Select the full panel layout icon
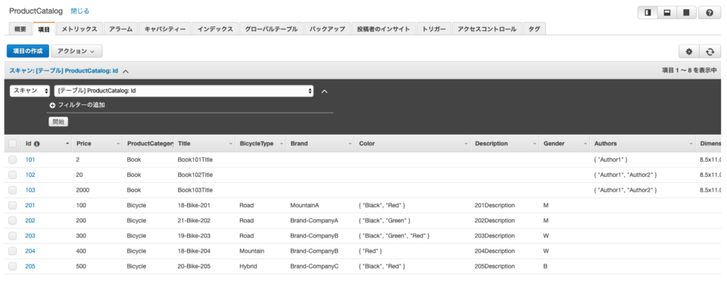The width and height of the screenshot is (727, 289). point(686,13)
